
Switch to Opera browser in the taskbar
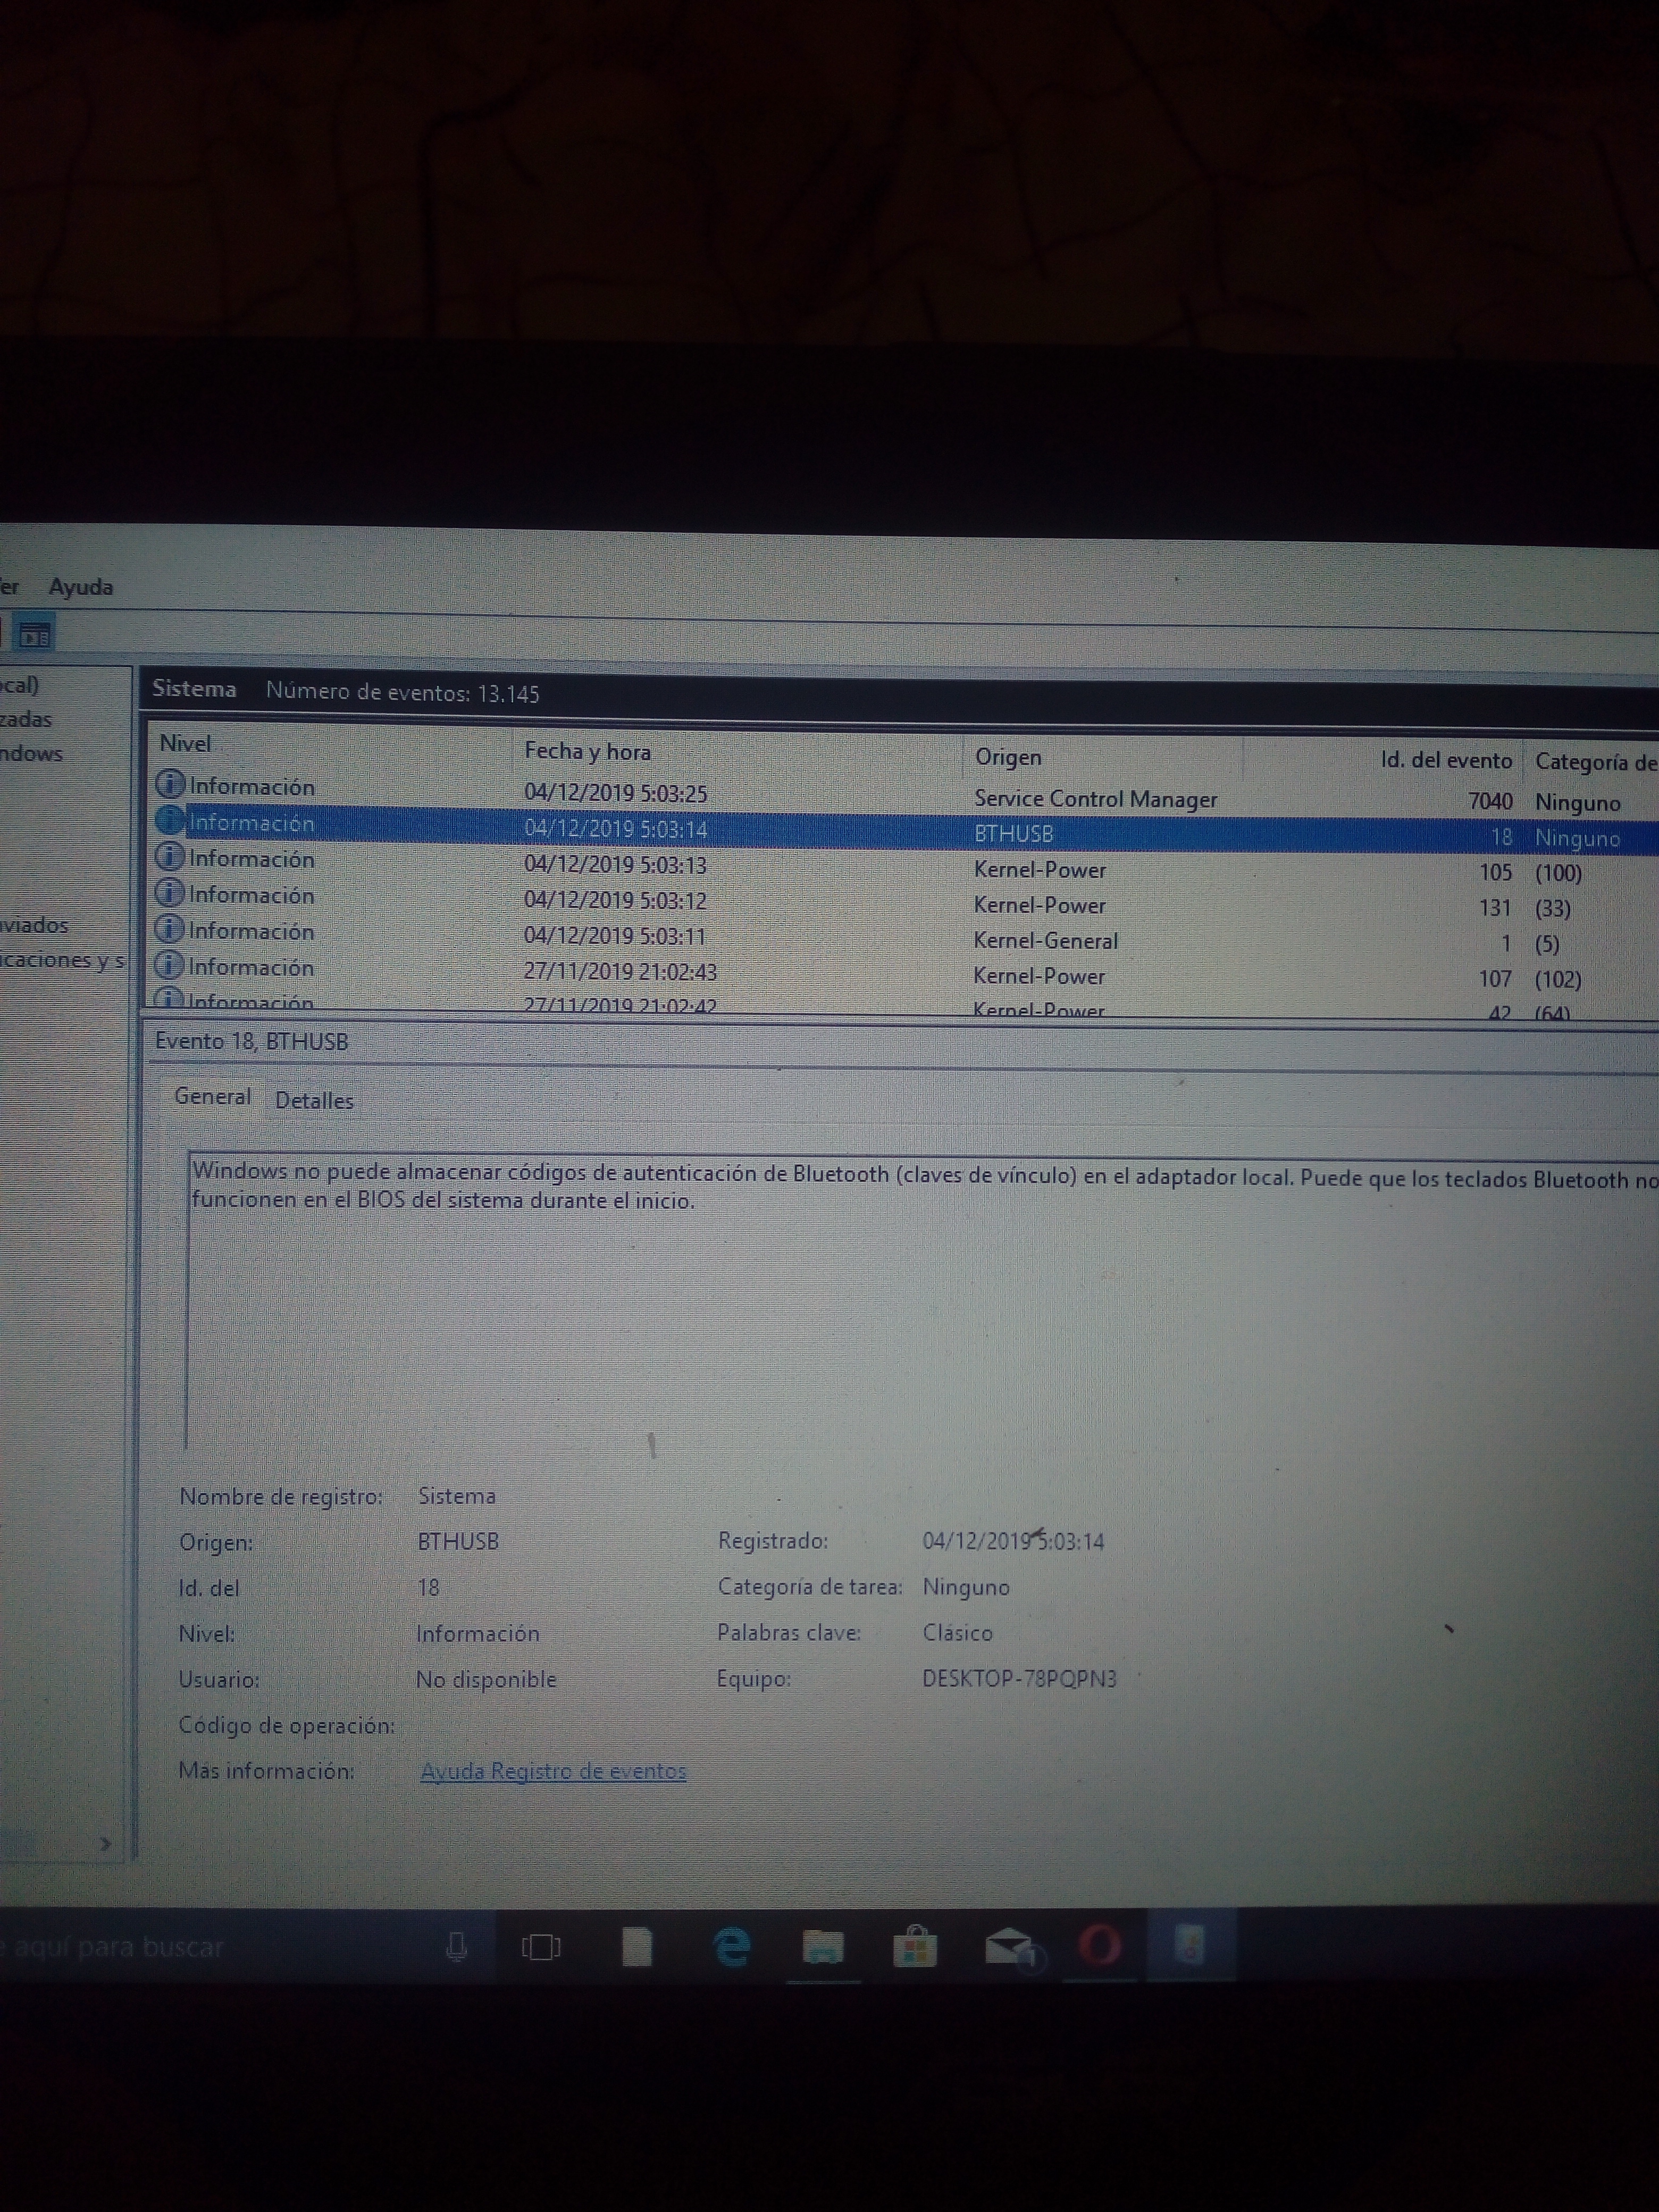click(1099, 1946)
